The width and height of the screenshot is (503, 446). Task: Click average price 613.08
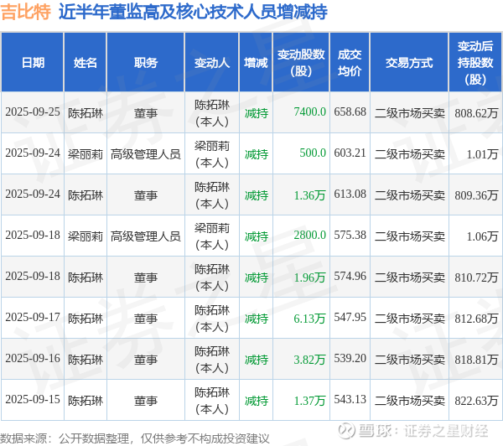tap(350, 194)
